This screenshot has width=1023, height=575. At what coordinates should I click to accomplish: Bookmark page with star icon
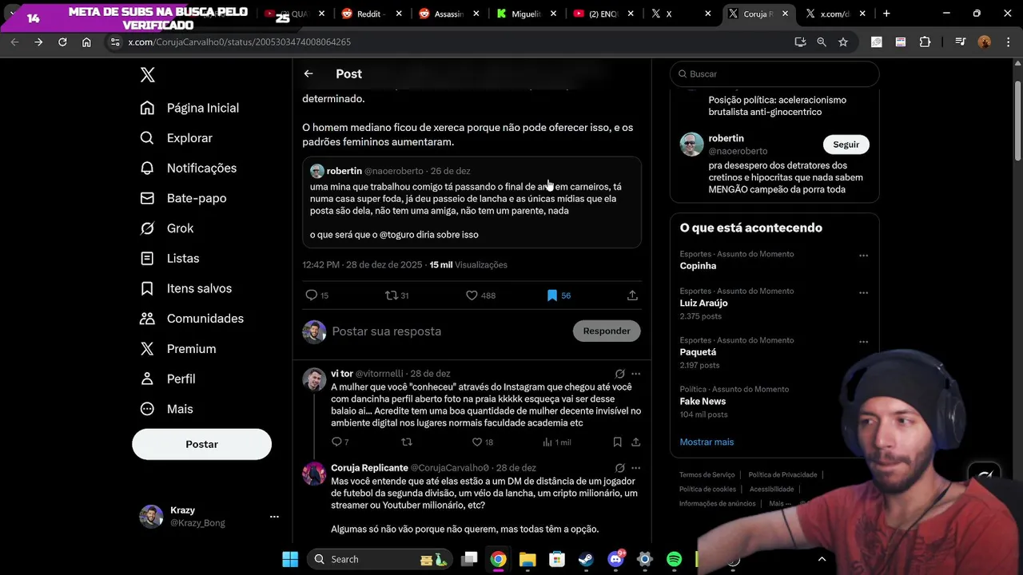tap(843, 42)
